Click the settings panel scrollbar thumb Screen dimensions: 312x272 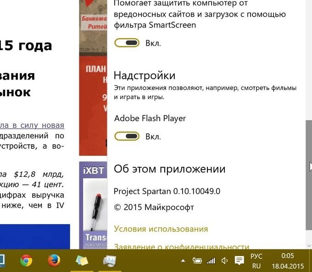pos(309,175)
